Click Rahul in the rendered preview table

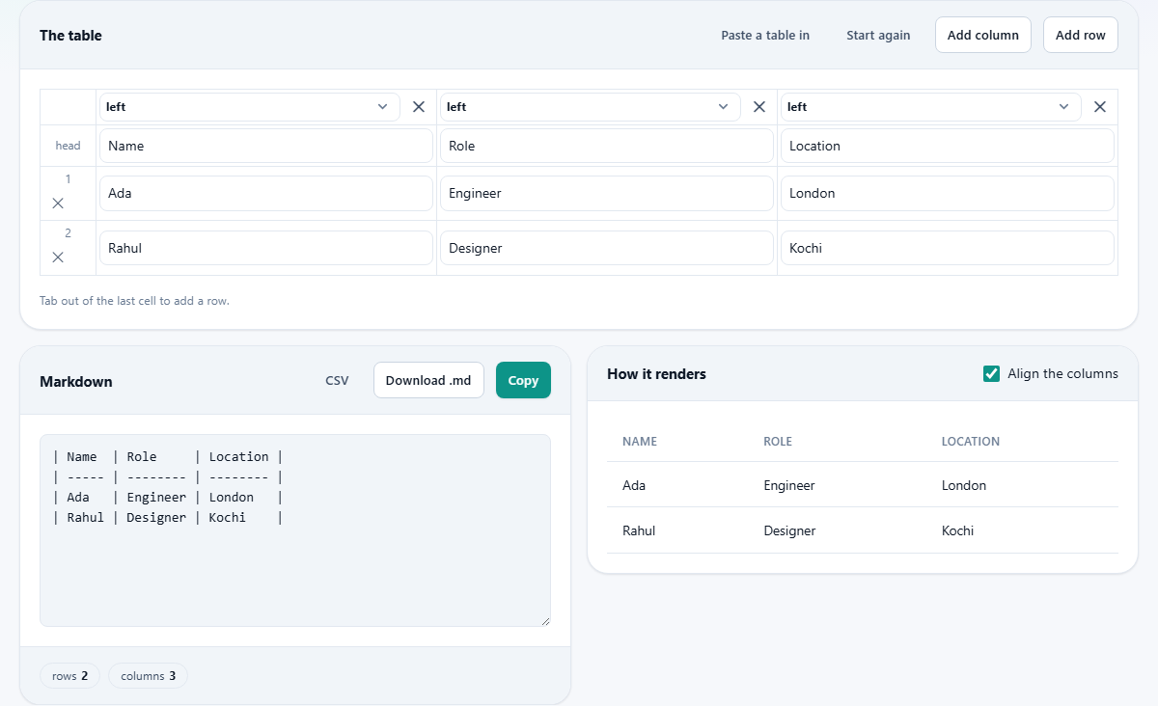(x=639, y=530)
